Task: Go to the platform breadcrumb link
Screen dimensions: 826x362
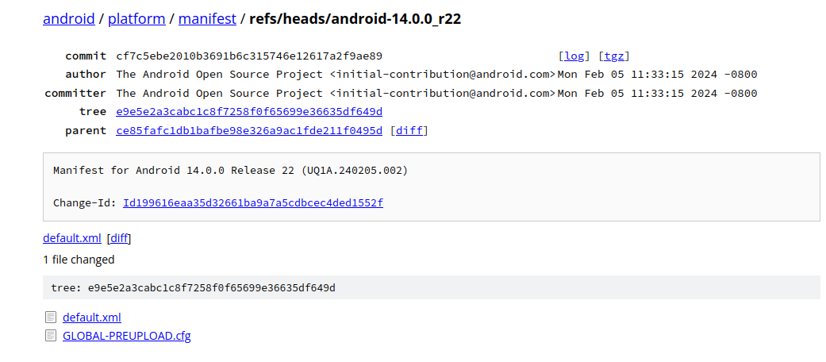Action: [137, 18]
